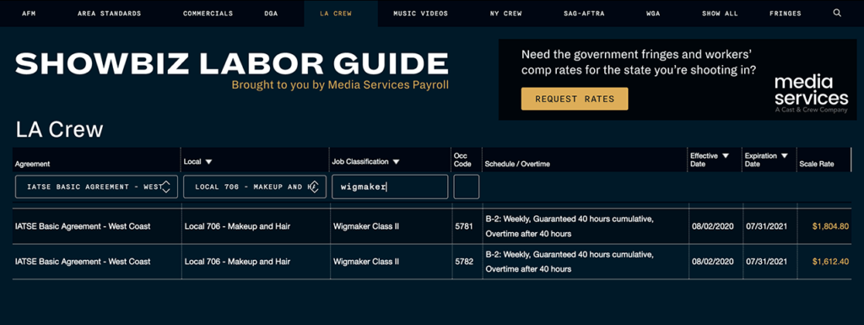Viewport: 864px width, 325px height.
Task: Select the occ code 5782 cell
Action: [464, 262]
